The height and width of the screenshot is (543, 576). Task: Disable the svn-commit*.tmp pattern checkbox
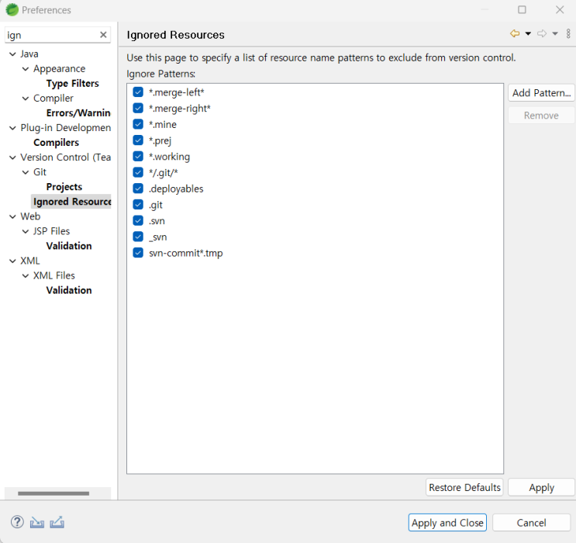[138, 253]
